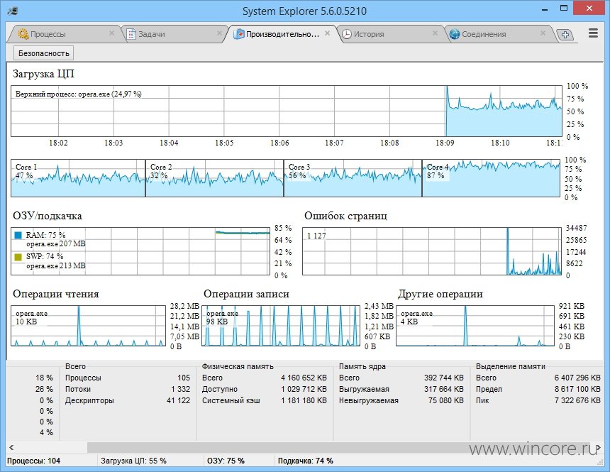Click the Другие операции graph

[475, 326]
